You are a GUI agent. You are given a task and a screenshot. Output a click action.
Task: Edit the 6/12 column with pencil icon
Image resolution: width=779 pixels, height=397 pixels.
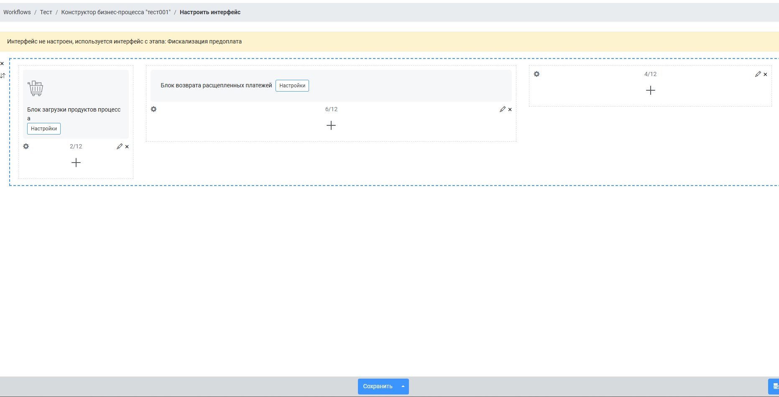pos(503,109)
